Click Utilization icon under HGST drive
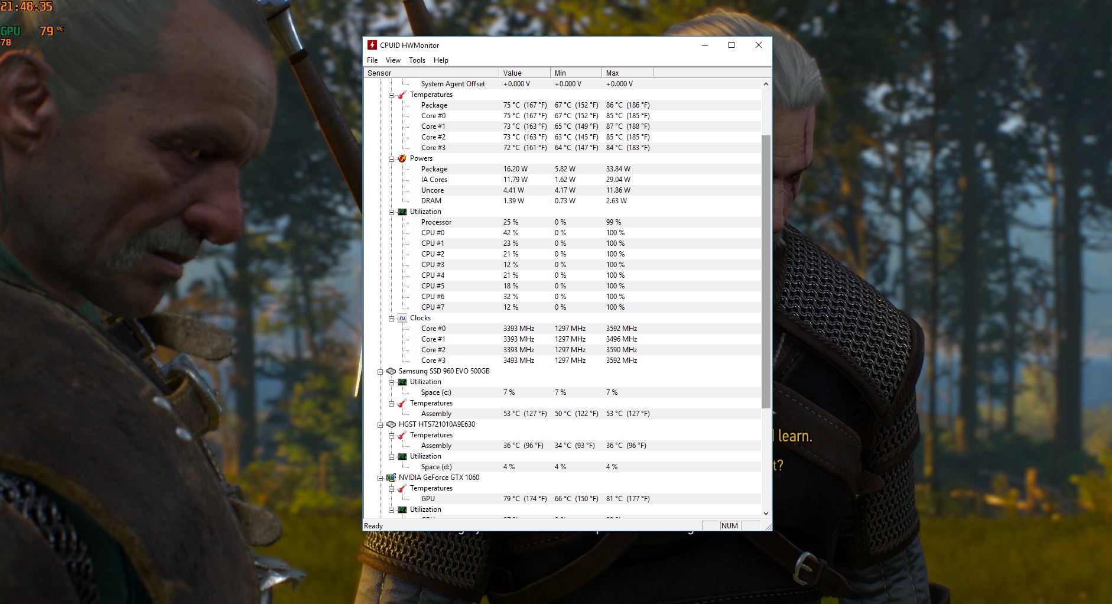 402,456
